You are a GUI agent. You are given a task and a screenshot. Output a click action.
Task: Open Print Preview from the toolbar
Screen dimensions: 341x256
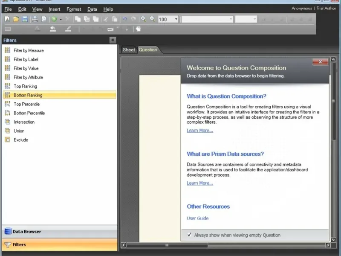[44, 19]
